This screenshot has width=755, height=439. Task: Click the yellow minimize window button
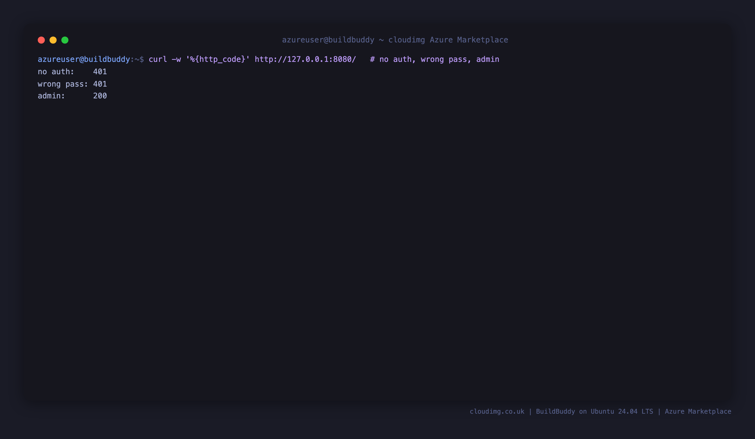[x=53, y=40]
